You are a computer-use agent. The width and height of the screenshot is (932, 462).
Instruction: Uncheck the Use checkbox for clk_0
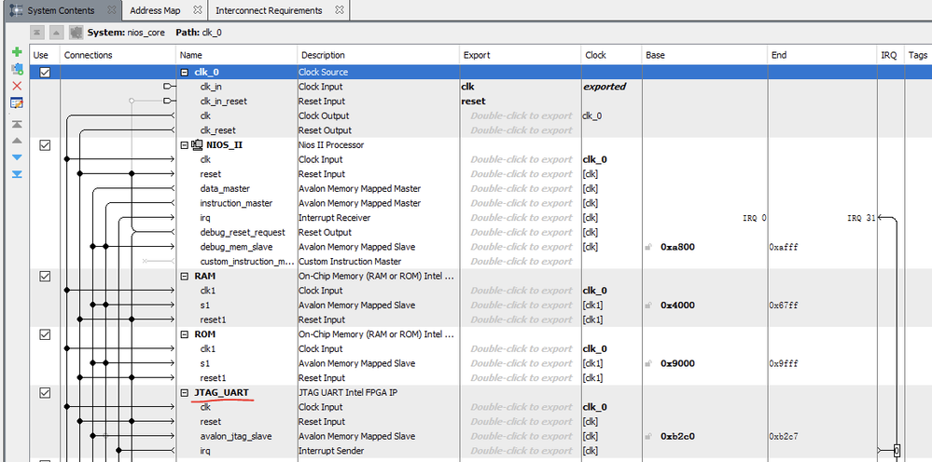(x=45, y=73)
